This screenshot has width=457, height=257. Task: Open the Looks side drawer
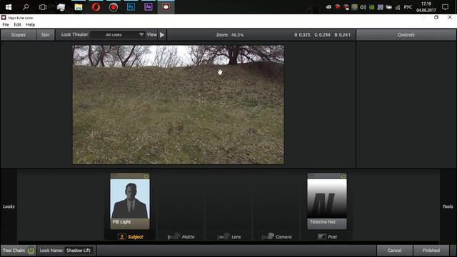pyautogui.click(x=9, y=206)
